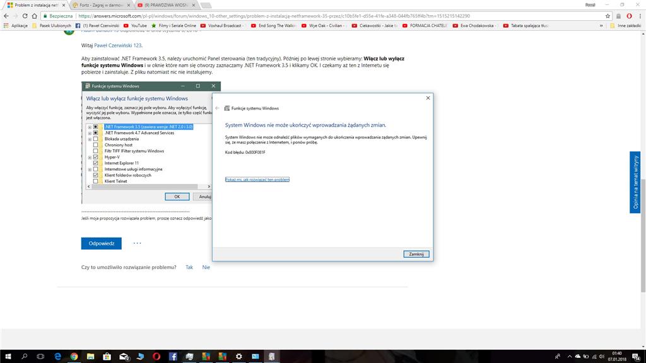Open the Windows Start menu

pos(8,357)
